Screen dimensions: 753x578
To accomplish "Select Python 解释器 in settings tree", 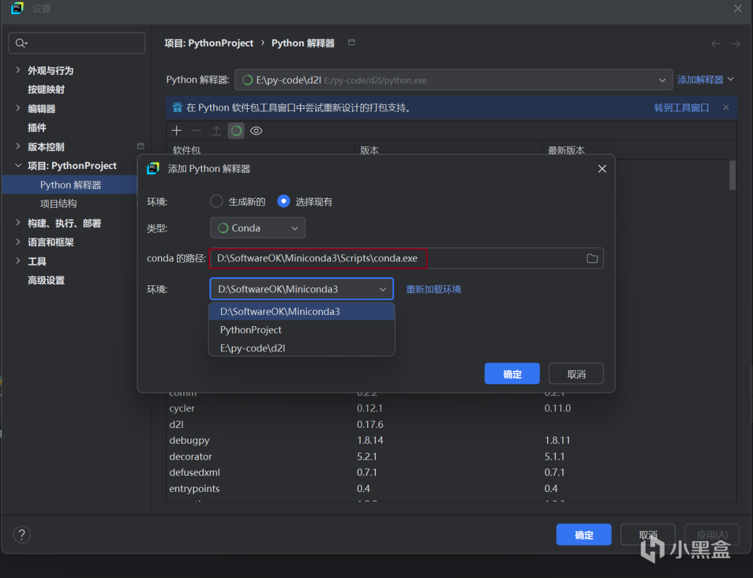I will 71,185.
